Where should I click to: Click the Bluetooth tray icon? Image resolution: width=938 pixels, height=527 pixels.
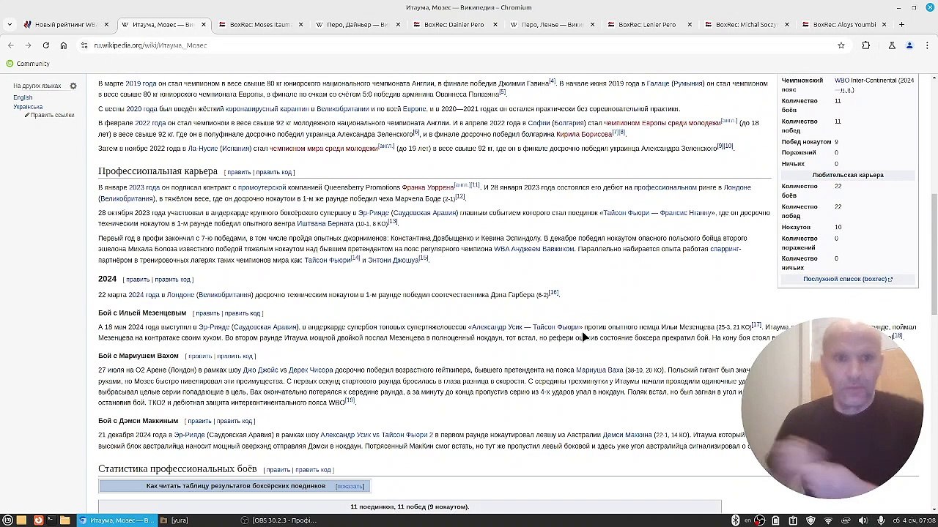(x=735, y=520)
